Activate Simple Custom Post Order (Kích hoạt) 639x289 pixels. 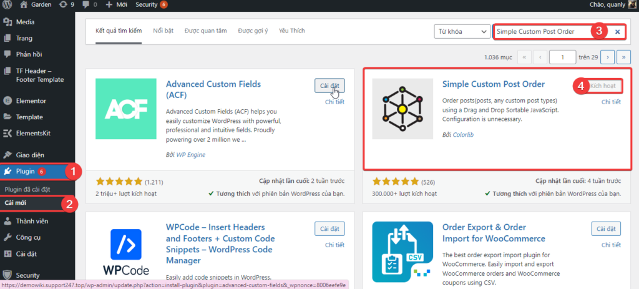(603, 86)
